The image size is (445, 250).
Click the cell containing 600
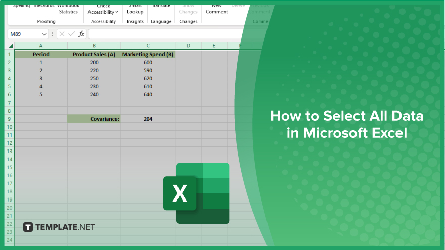tap(148, 62)
